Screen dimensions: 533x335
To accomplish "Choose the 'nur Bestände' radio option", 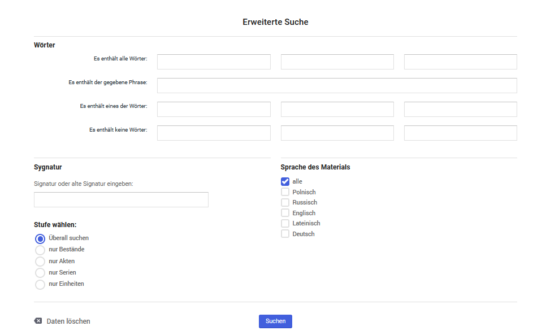I will coord(40,250).
